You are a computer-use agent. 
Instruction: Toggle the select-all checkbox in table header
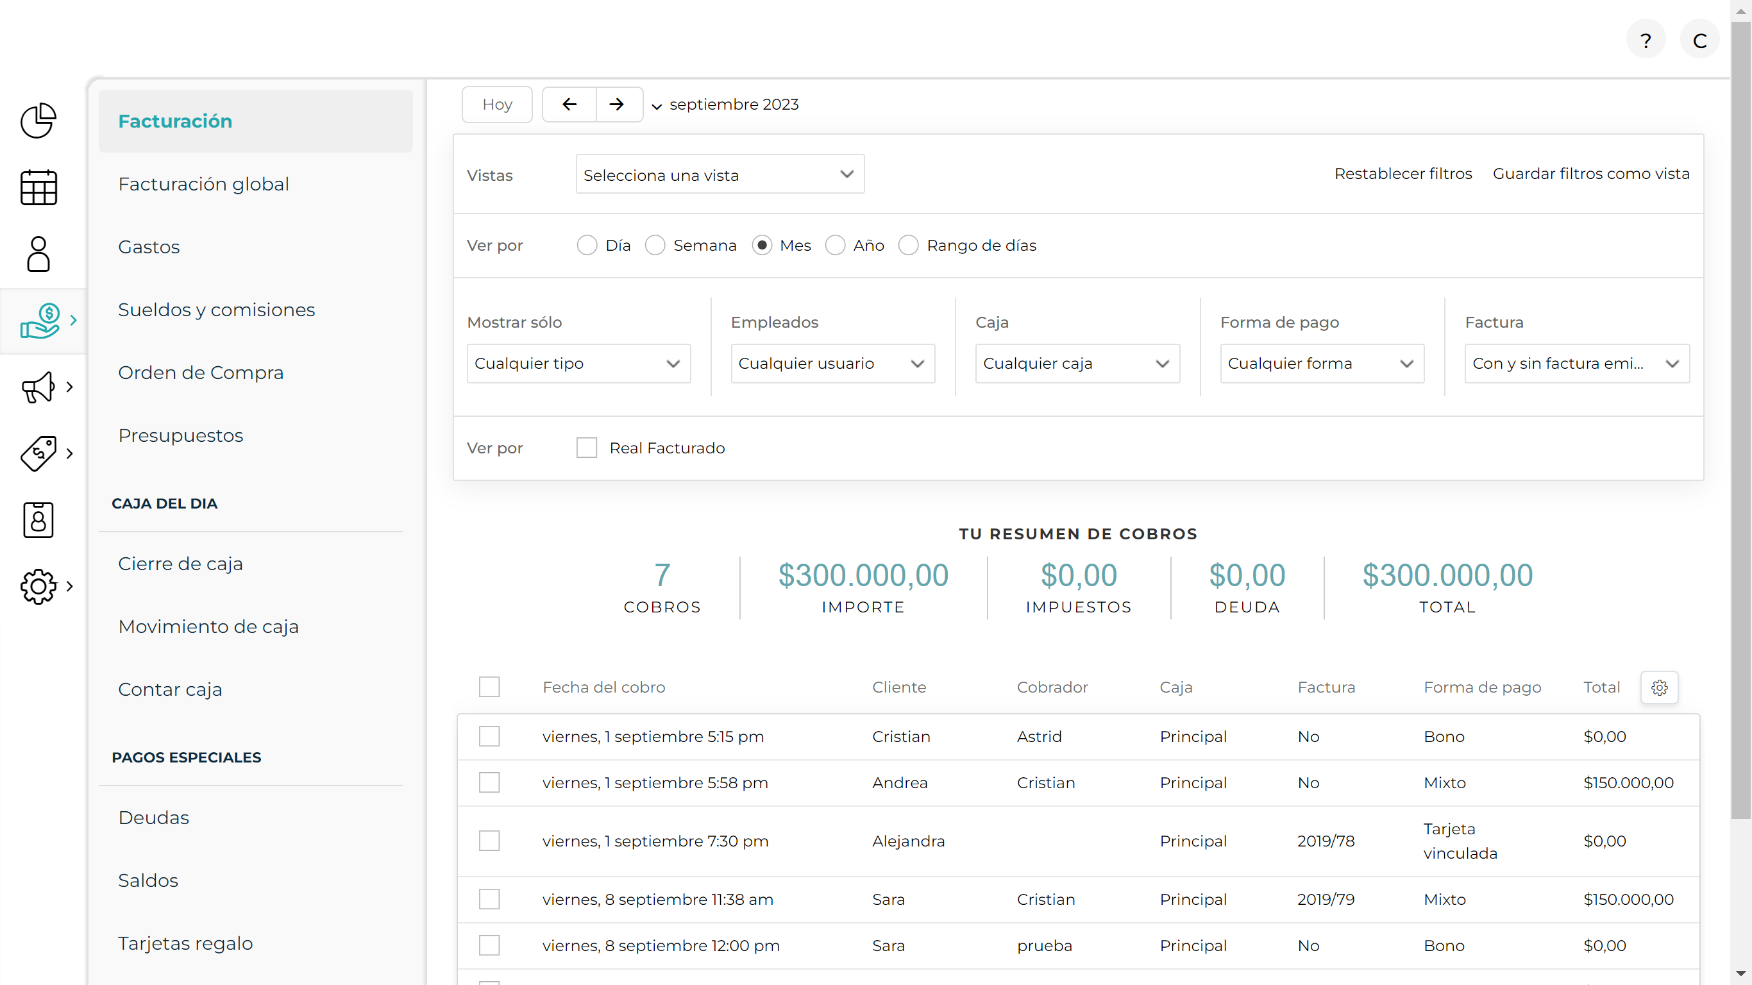[x=489, y=687]
